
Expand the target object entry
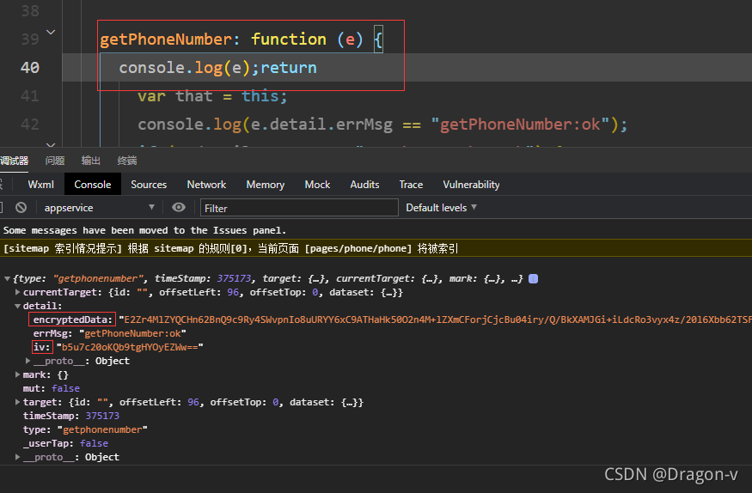point(18,402)
